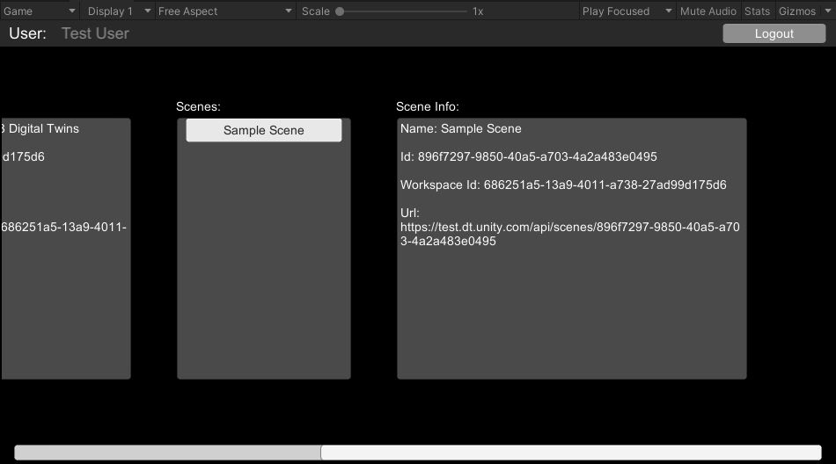Toggle Mute Audio in the toolbar
836x464 pixels.
tap(708, 11)
